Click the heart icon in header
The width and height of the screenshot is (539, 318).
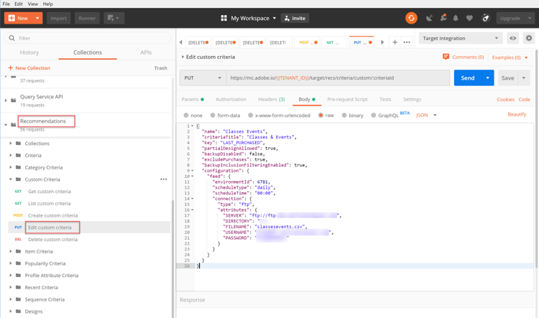[x=469, y=18]
